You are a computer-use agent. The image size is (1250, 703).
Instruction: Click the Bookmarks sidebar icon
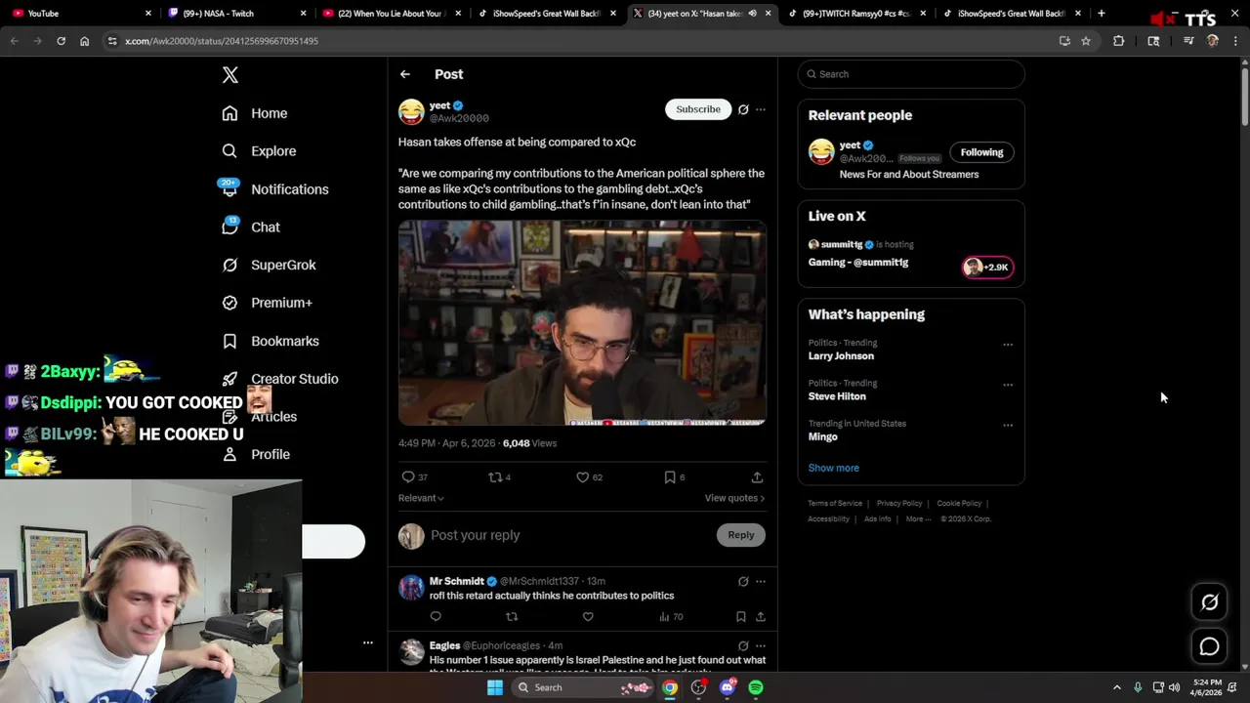[x=229, y=341]
